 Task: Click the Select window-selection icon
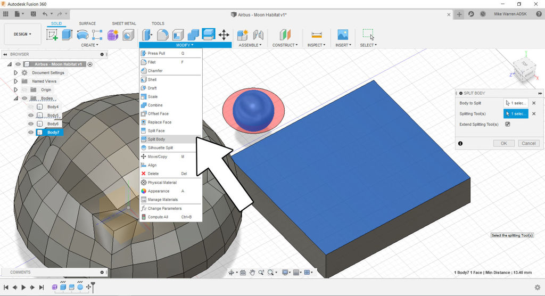(x=368, y=35)
